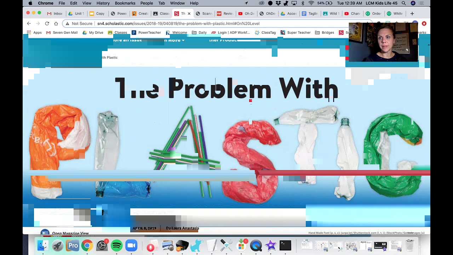Go forward using the Chrome forward arrow

38,23
